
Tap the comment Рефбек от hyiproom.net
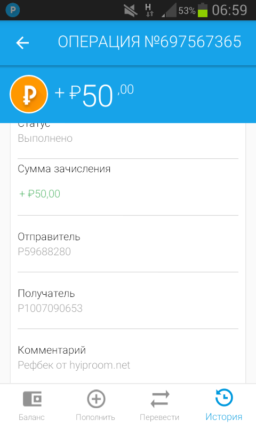[74, 365]
